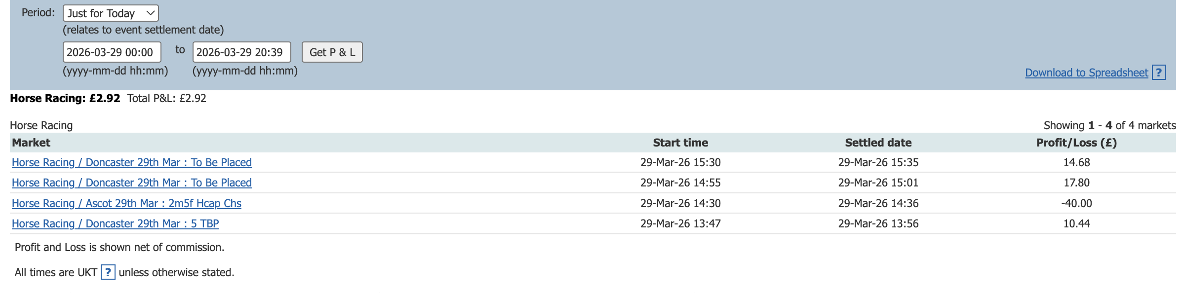Click the UKT time zone help icon

coord(108,272)
